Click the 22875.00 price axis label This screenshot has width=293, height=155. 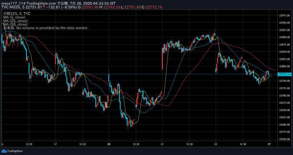point(284,45)
